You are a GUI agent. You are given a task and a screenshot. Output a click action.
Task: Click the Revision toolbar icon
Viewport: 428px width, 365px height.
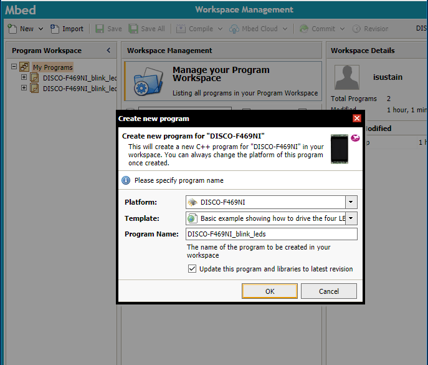(356, 29)
